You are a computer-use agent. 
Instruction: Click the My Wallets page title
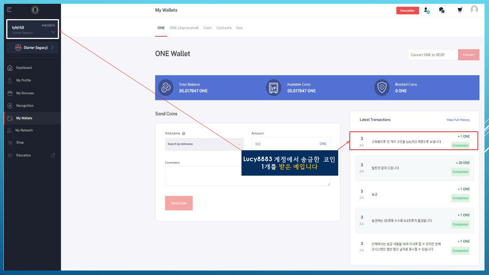point(166,10)
